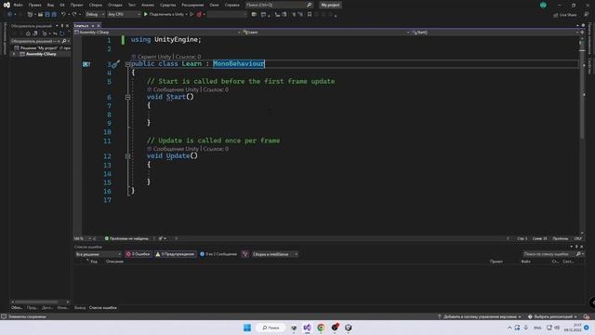Toggle the Сообщения messages filter
The width and height of the screenshot is (595, 335).
pyautogui.click(x=218, y=254)
